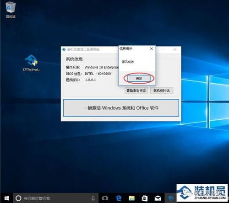229x203 pixels.
Task: Click the activation tool taskbar icon
Action: coord(170,198)
